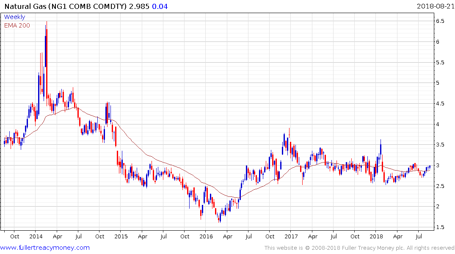Screen dimensions: 455x254
Task: Click the 1.5 price axis label
Action: coord(440,227)
